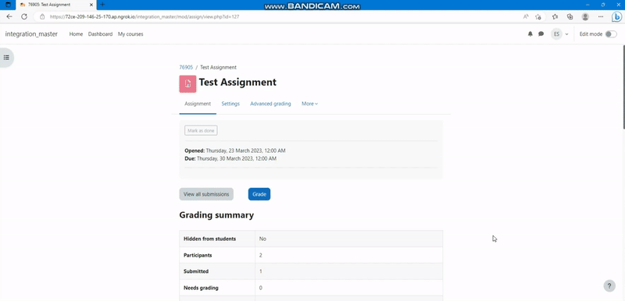Open the browser favorites list icon
The height and width of the screenshot is (301, 625).
555,16
